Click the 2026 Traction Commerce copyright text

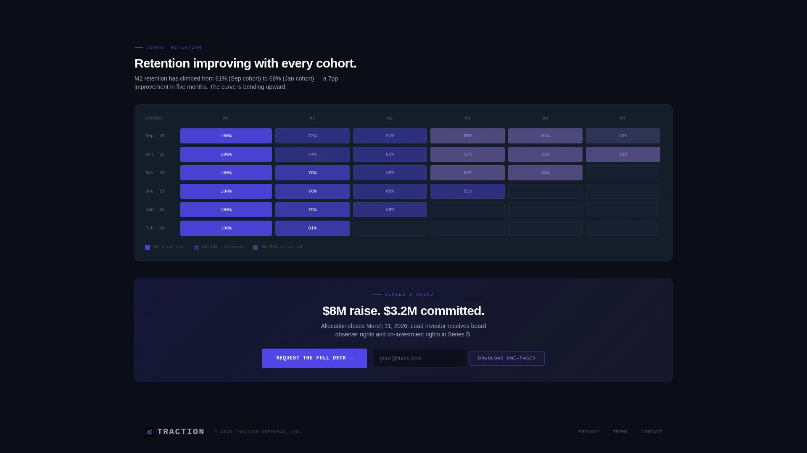pyautogui.click(x=259, y=432)
